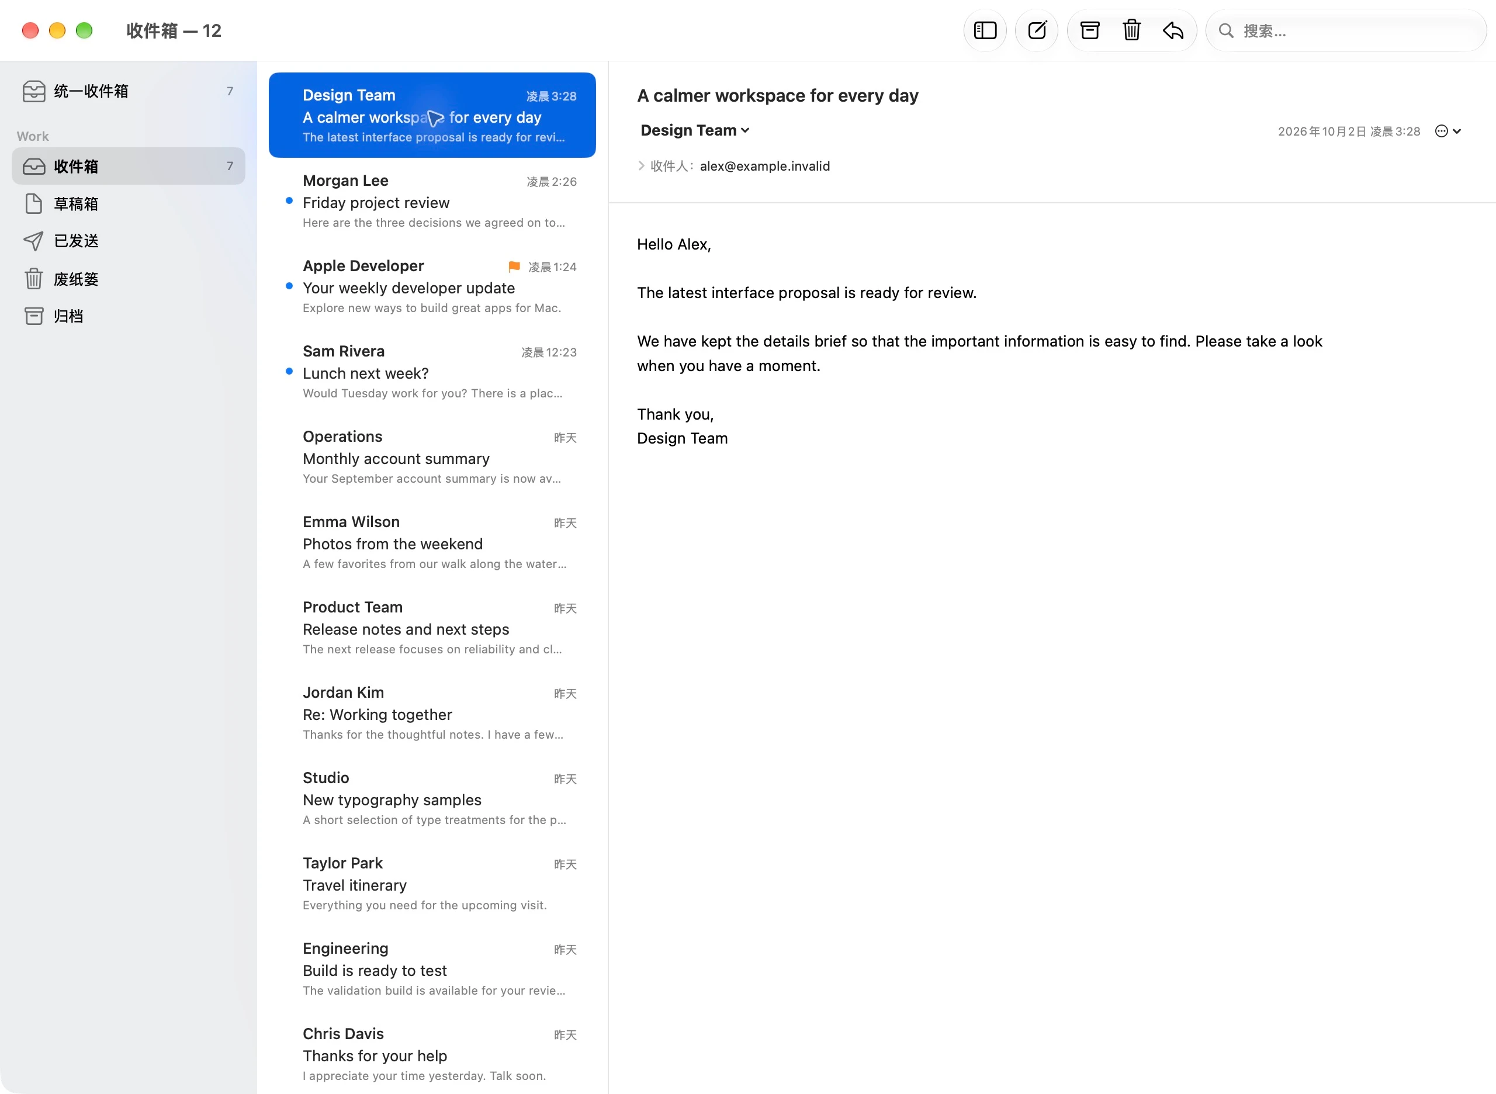This screenshot has height=1094, width=1496.
Task: Open the 已发送 sent folder
Action: coord(129,240)
